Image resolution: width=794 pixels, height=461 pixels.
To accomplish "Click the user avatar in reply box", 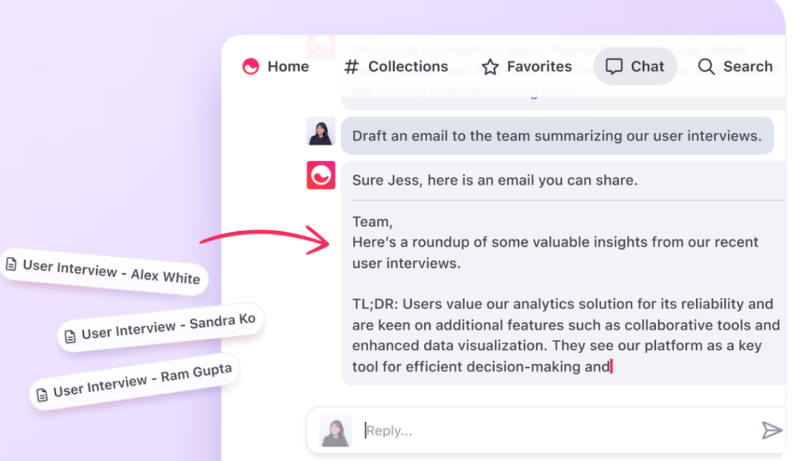I will tap(336, 431).
